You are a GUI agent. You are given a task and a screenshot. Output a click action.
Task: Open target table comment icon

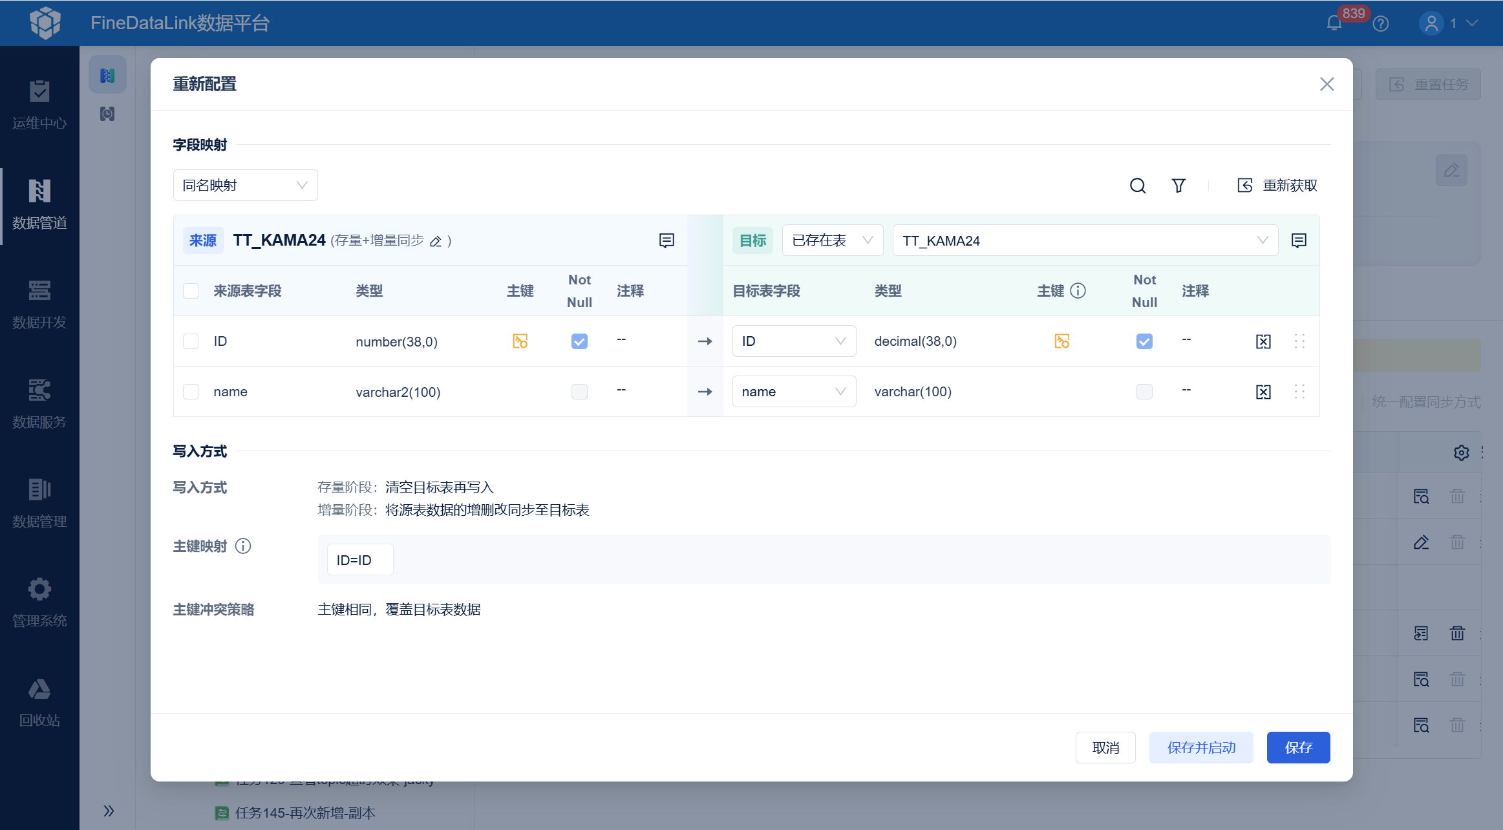1299,240
